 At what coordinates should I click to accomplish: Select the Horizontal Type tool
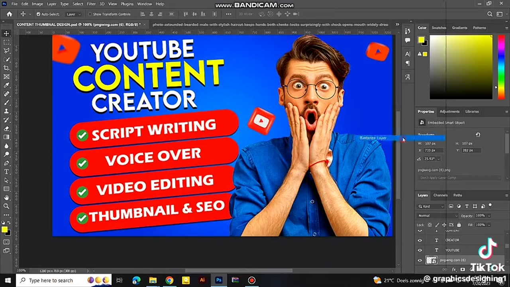6,172
